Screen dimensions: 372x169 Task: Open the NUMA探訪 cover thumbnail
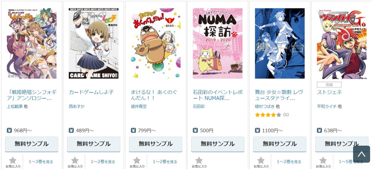[218, 43]
